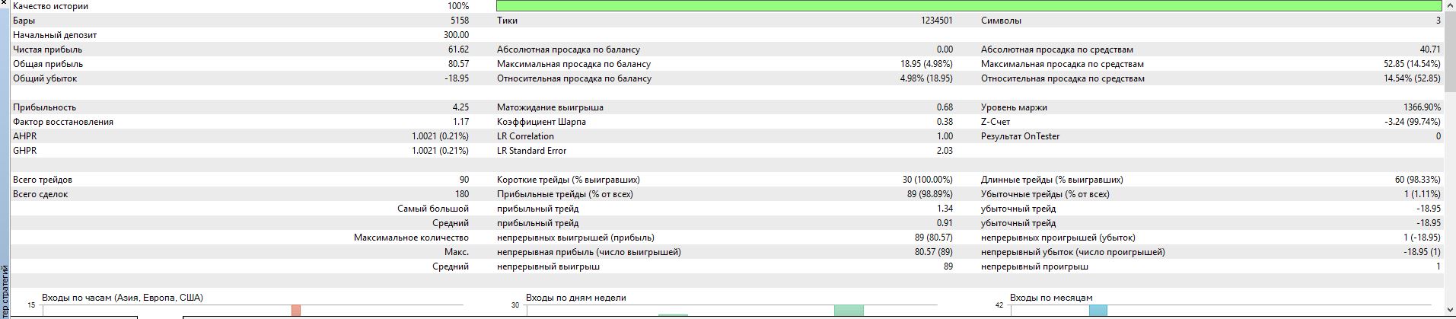Viewport: 1456px width, 319px height.
Task: Click 'Максимальная просадка по средствам' label
Action: pos(1063,64)
